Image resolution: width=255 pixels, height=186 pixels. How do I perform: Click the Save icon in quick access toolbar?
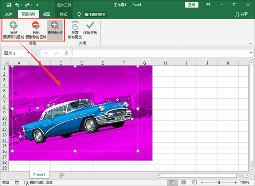point(8,5)
